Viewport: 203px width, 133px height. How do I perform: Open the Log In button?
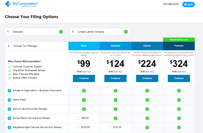coord(189,4)
